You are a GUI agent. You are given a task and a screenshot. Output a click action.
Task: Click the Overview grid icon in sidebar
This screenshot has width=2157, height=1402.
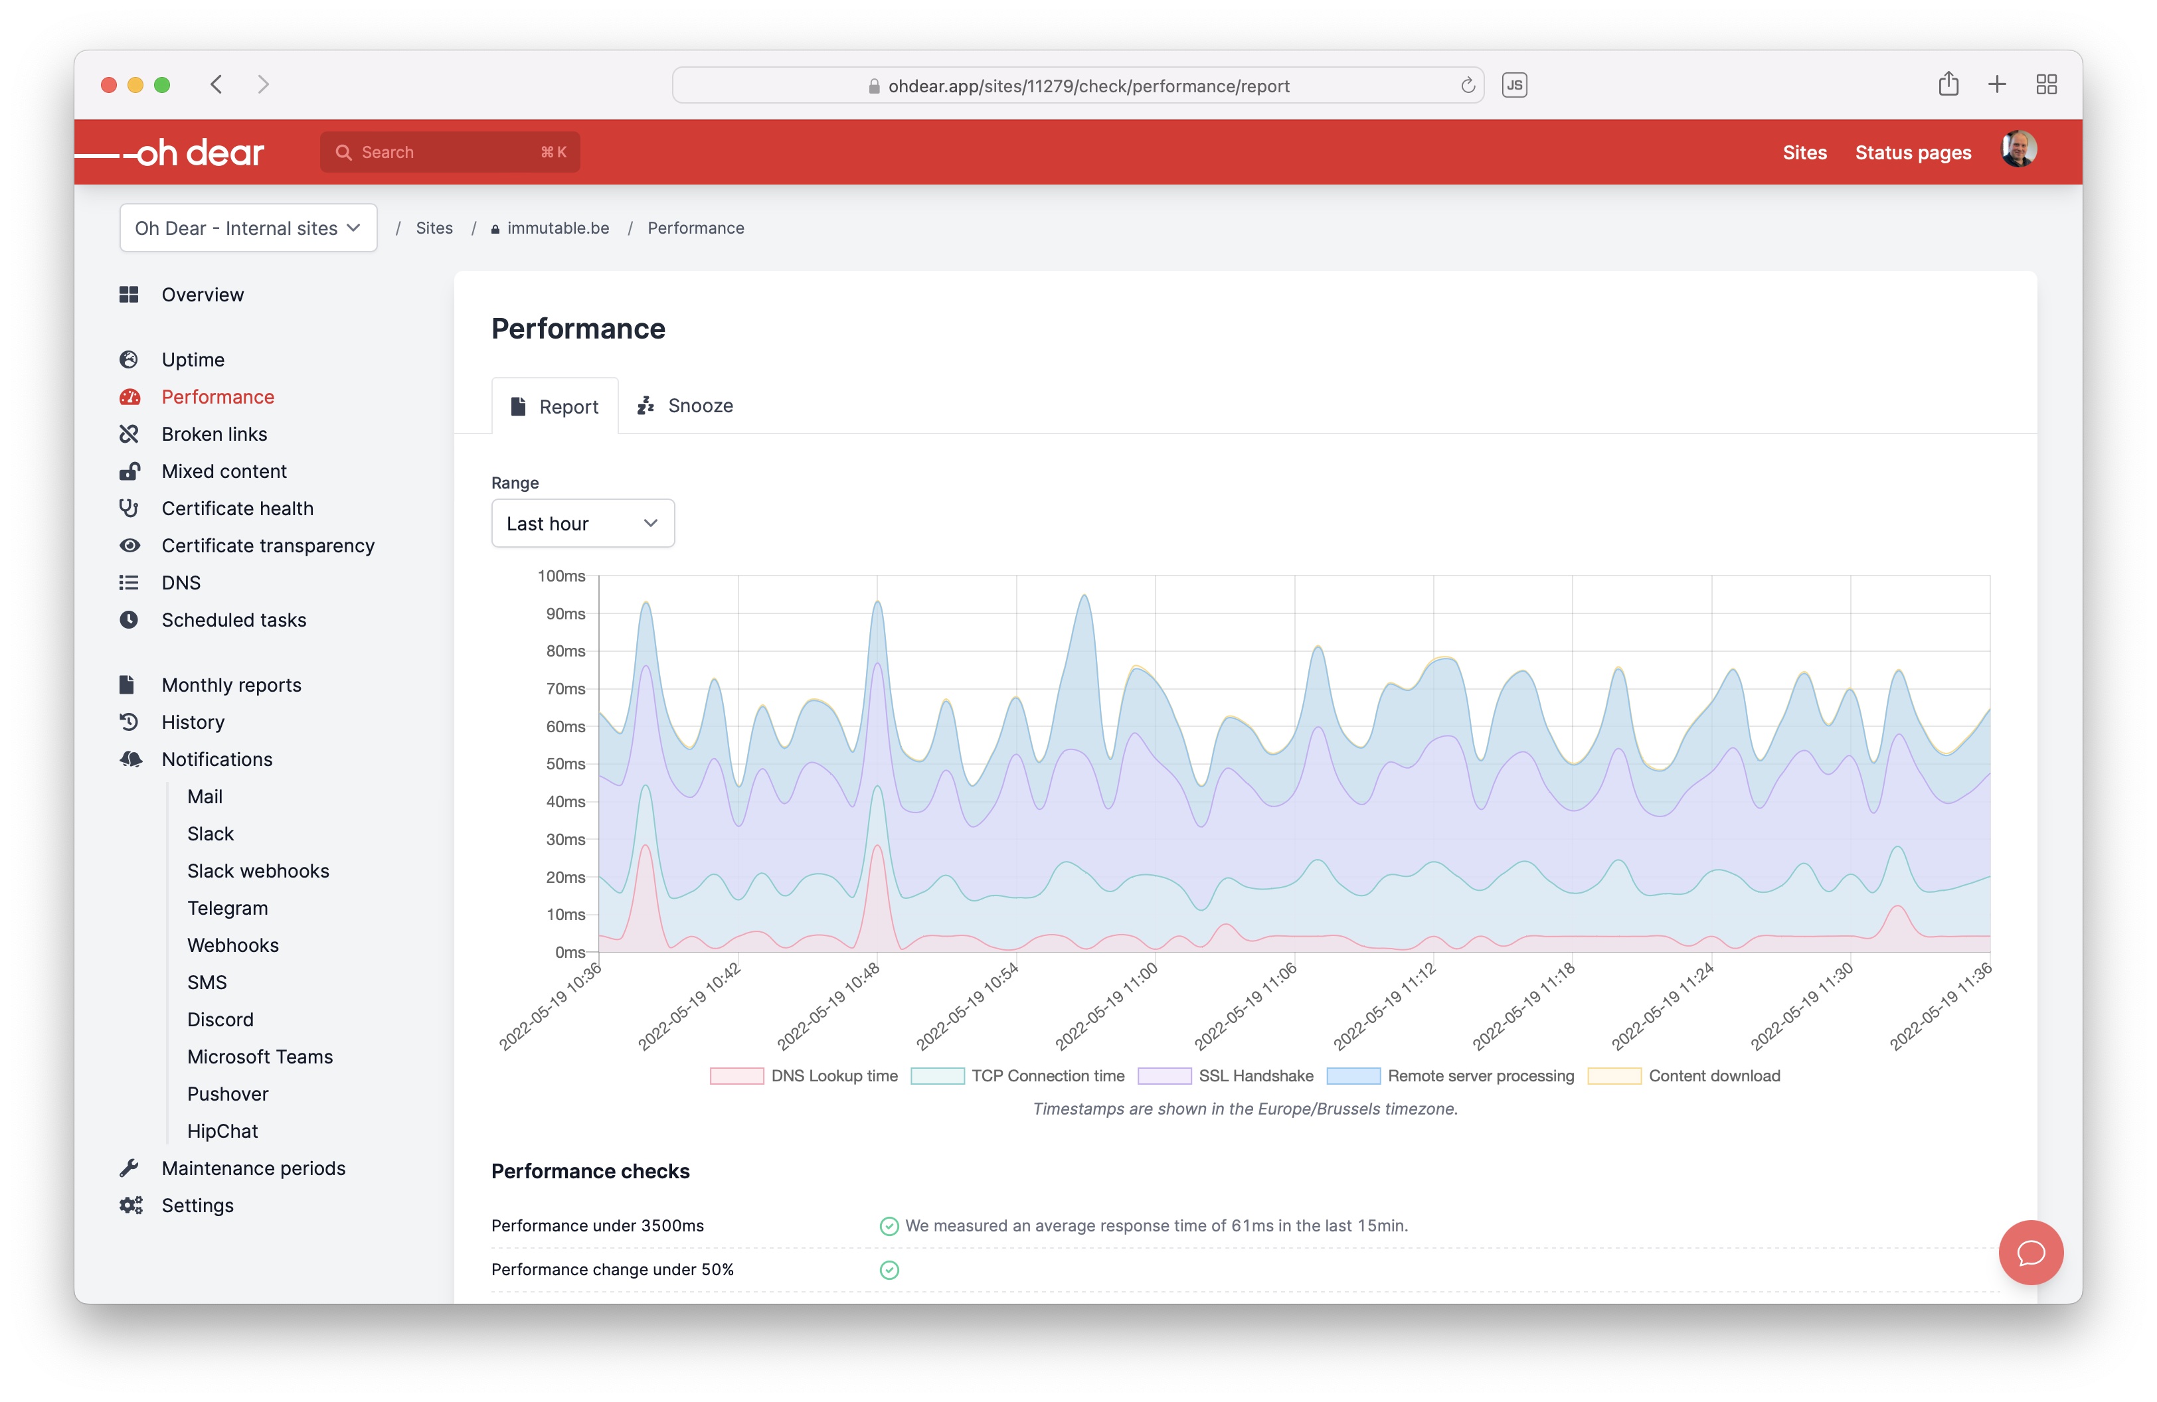[x=129, y=294]
